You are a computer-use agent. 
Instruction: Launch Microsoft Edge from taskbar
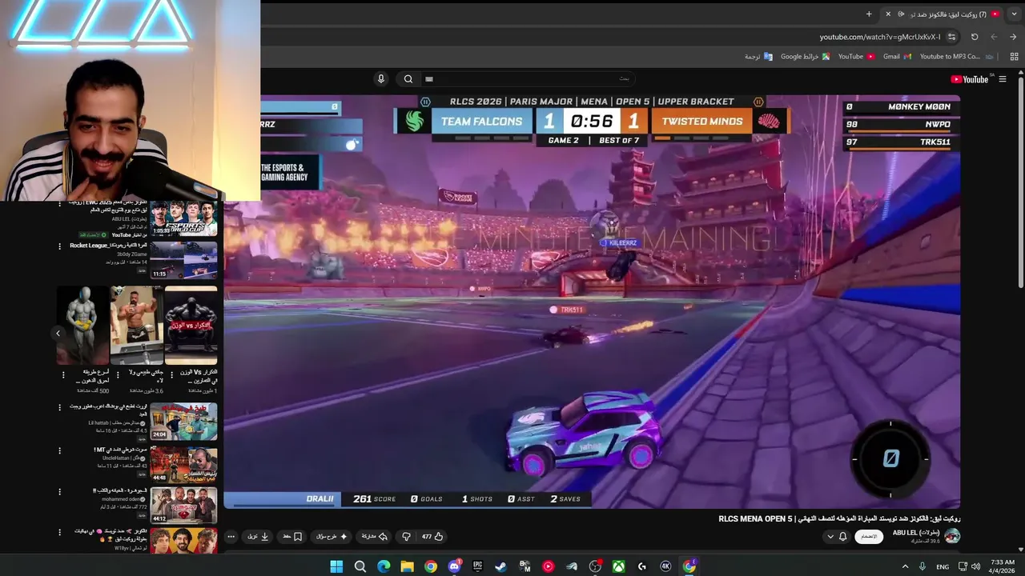384,566
